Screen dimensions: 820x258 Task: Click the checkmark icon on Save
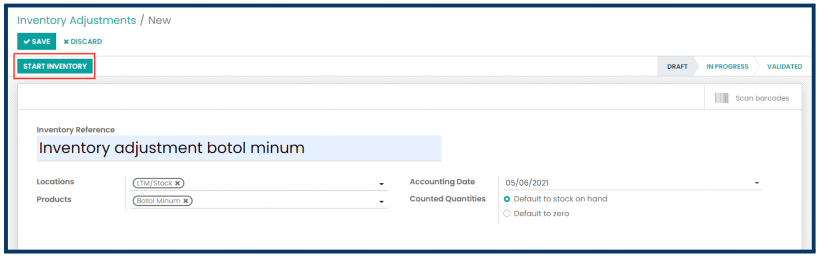pyautogui.click(x=27, y=42)
